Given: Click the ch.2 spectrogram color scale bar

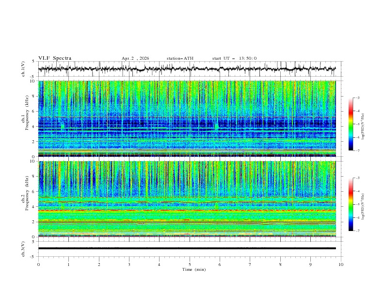Looking at the screenshot, I should point(351,204).
